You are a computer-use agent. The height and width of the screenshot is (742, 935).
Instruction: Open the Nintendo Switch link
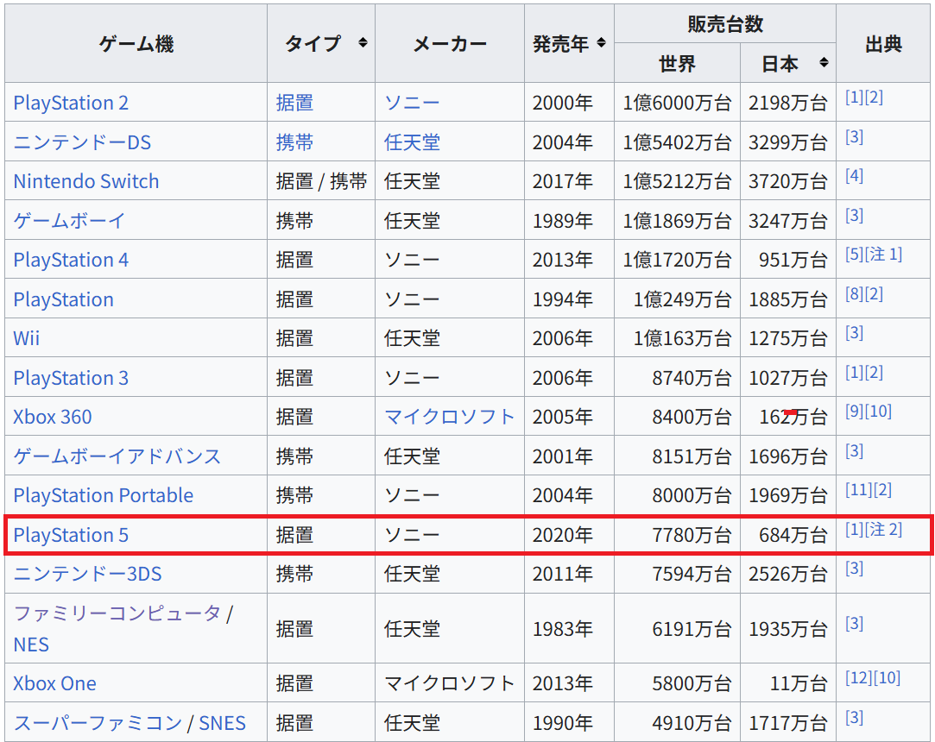coord(86,181)
